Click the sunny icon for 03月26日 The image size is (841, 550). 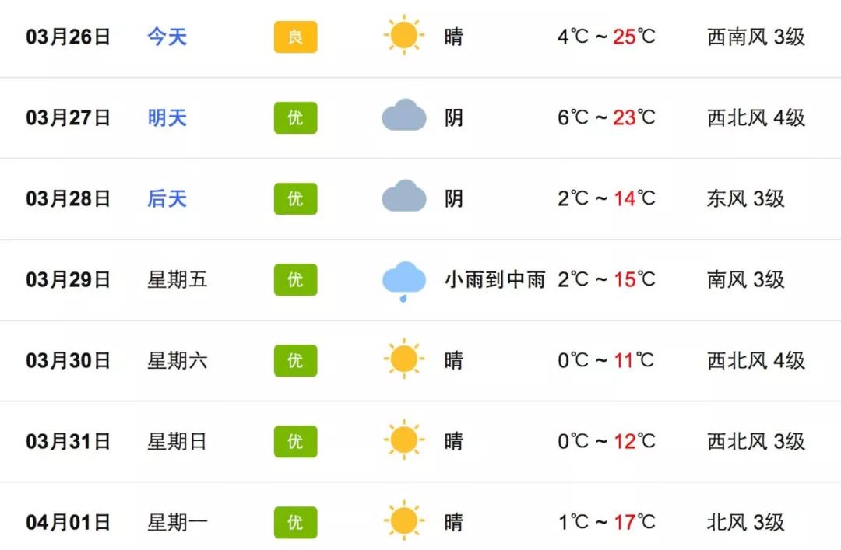404,35
